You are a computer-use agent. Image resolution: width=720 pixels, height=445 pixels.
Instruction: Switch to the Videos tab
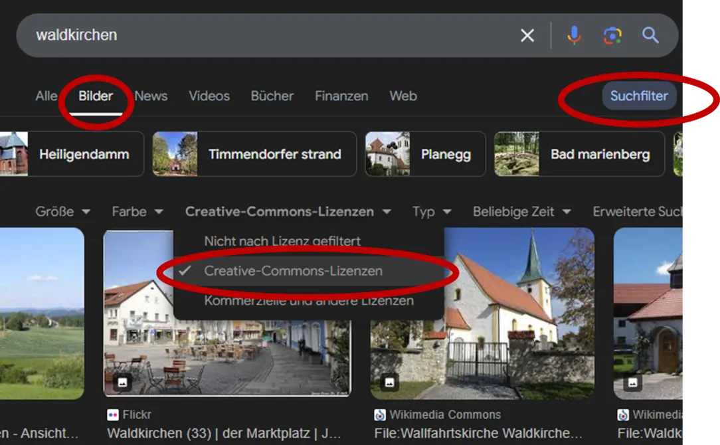[x=209, y=96]
